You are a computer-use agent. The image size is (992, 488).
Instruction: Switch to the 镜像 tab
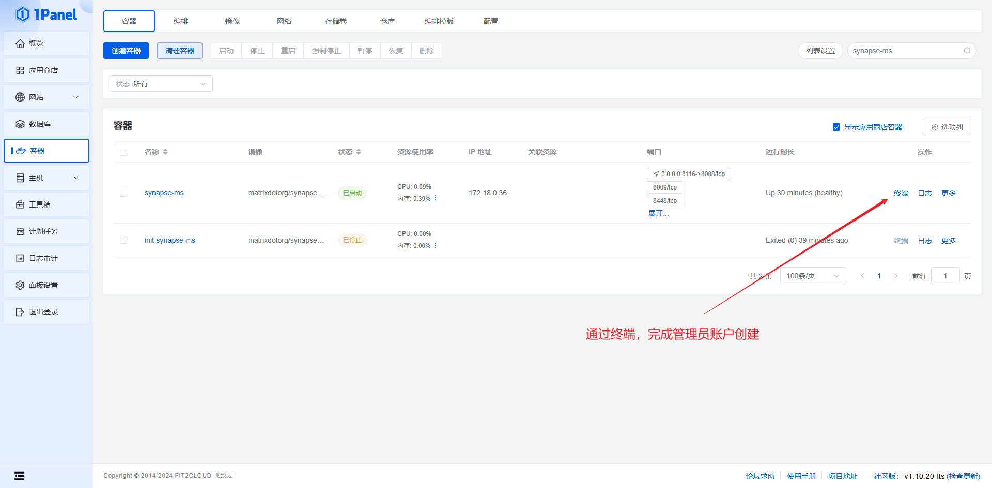click(233, 21)
